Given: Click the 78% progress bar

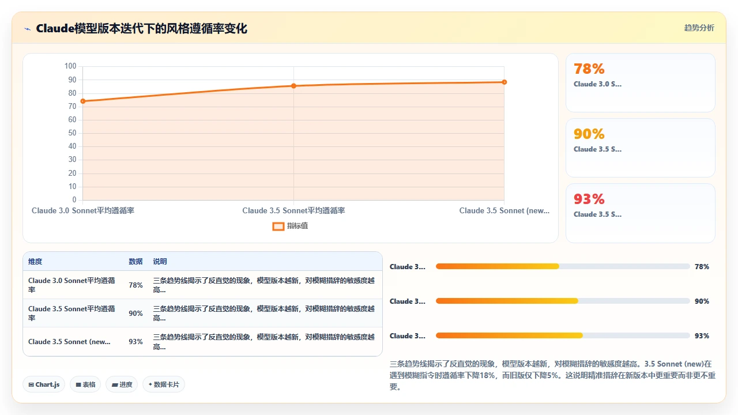Looking at the screenshot, I should tap(563, 266).
